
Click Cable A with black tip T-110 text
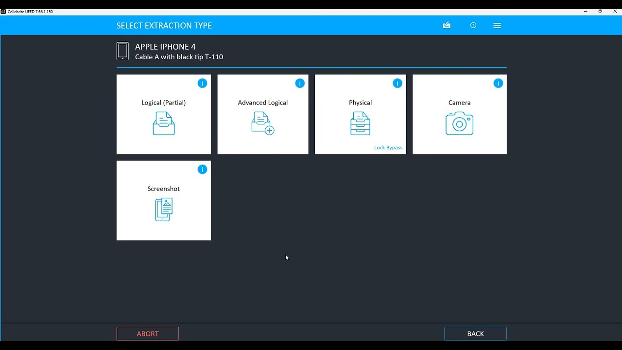tap(179, 57)
